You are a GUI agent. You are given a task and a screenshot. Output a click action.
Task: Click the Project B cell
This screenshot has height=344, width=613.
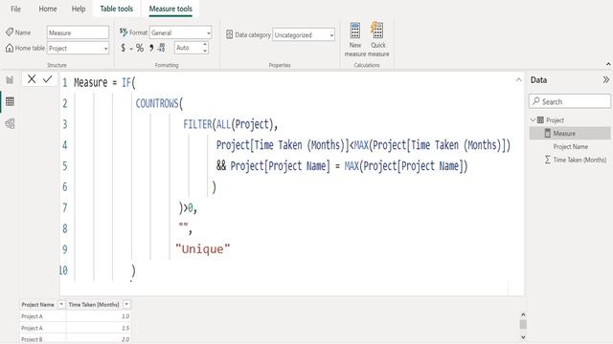(x=32, y=339)
